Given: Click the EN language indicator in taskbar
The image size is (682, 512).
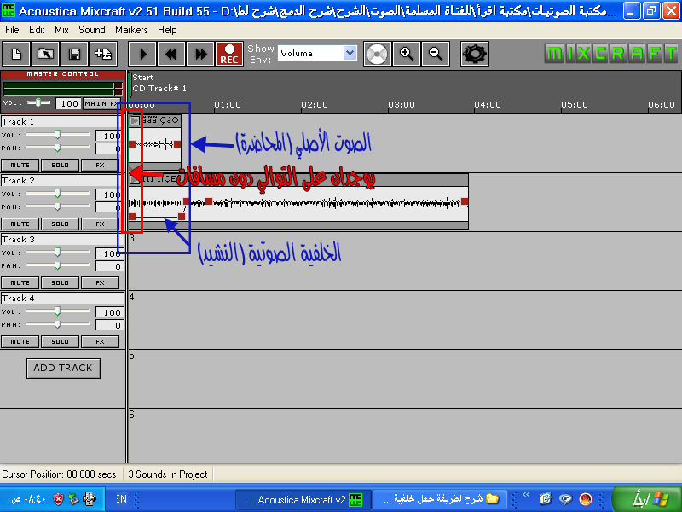Looking at the screenshot, I should coord(121,499).
